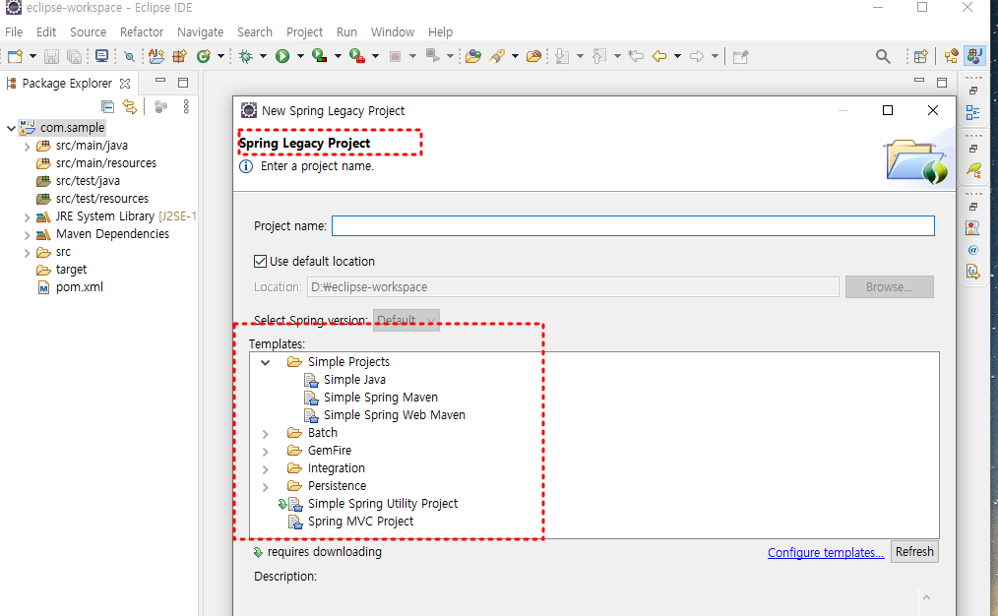Select src/test/resources folder
Screen dimensions: 998x616
pos(101,199)
